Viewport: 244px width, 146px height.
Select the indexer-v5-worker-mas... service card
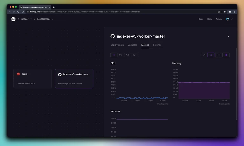click(74, 78)
